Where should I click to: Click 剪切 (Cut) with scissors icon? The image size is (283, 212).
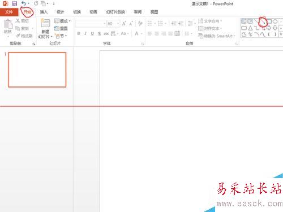tap(22, 21)
